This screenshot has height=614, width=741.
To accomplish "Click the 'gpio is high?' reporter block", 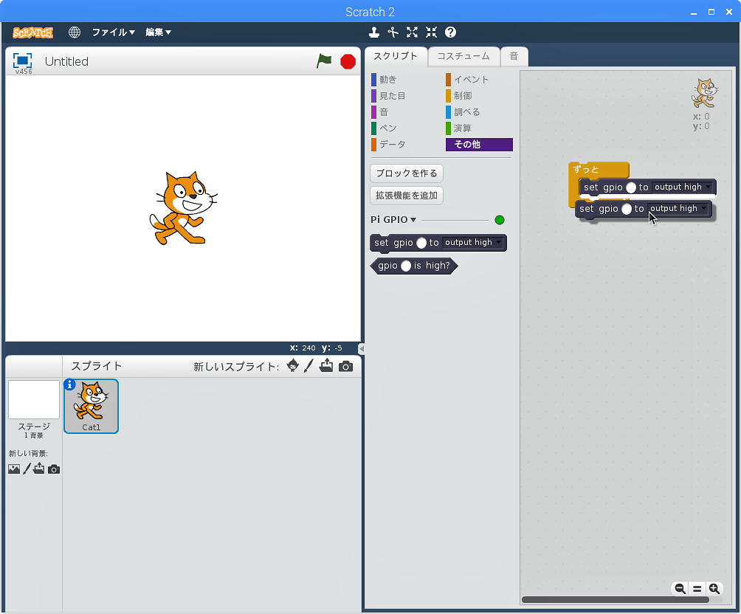I will tap(414, 266).
